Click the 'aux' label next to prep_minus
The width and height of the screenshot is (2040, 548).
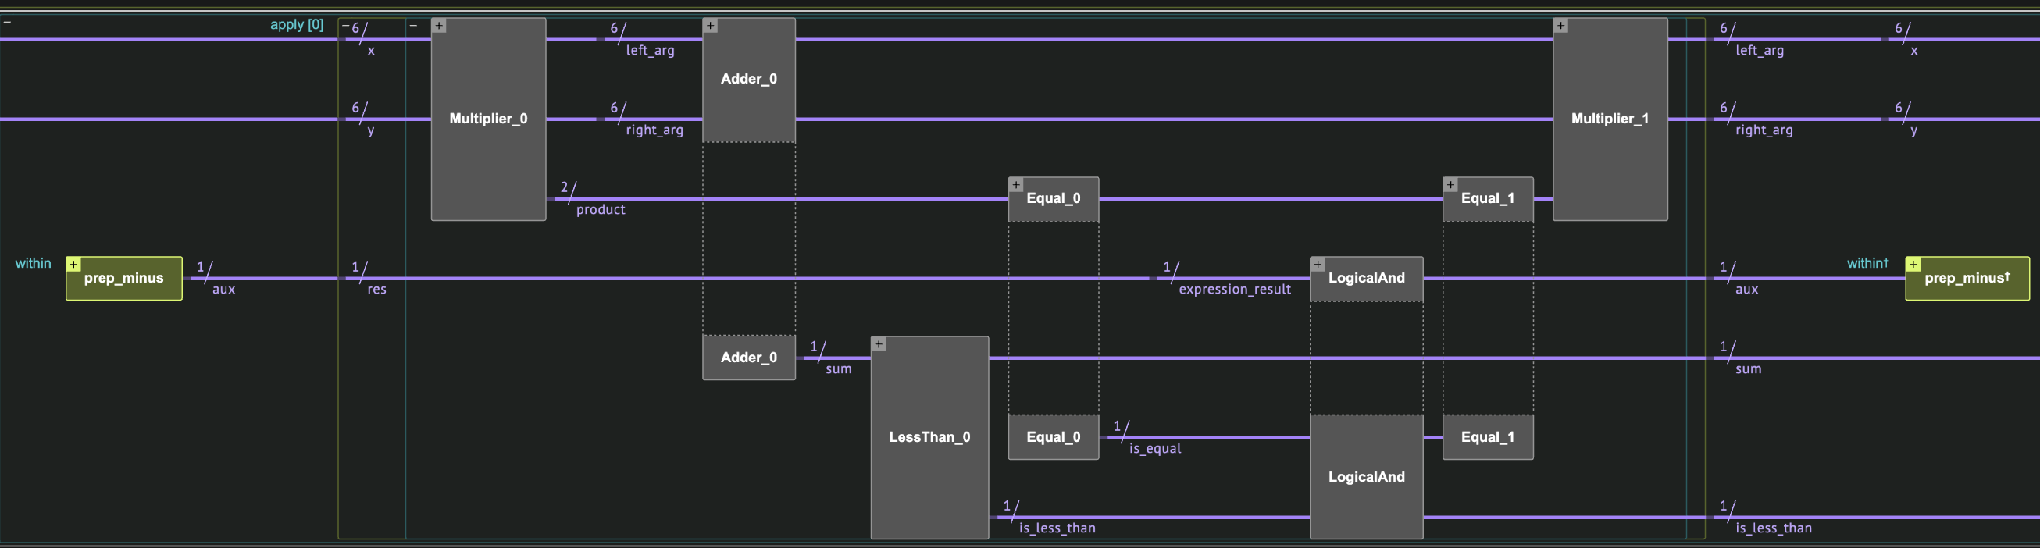click(224, 290)
